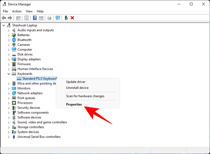Click Uninstall device in context menu

click(x=77, y=88)
